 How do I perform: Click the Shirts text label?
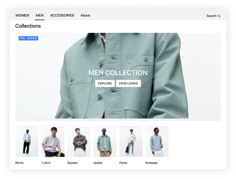[19, 163]
